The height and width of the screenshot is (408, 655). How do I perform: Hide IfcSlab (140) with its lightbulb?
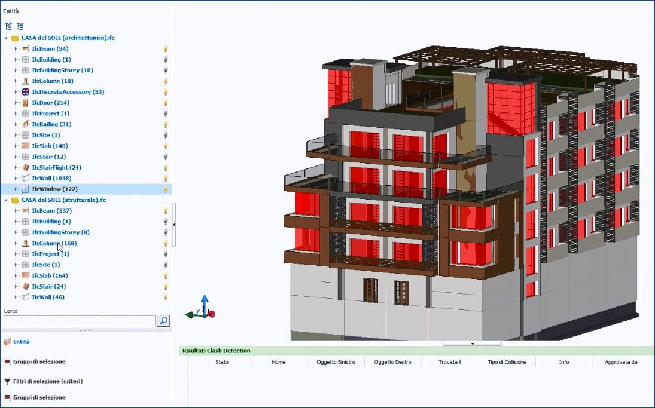pos(166,145)
